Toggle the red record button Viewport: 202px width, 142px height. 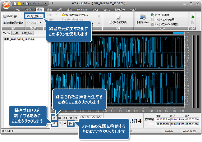(65, 123)
